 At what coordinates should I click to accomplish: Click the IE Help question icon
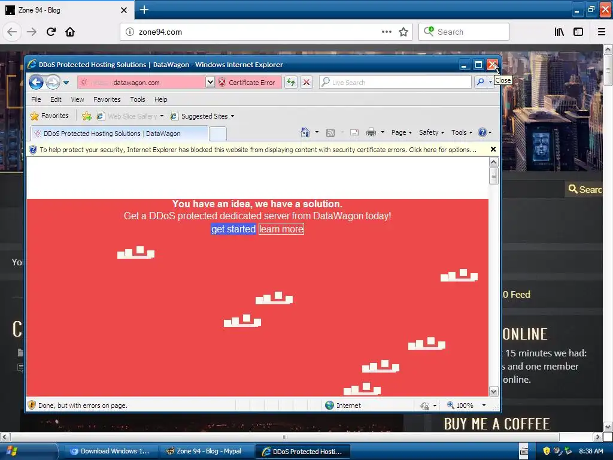[x=482, y=132]
